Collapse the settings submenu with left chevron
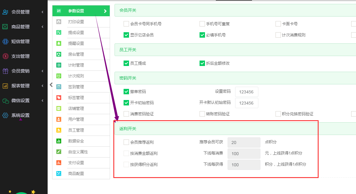 [x=51, y=85]
